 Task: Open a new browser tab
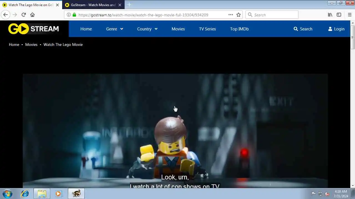[x=129, y=5]
